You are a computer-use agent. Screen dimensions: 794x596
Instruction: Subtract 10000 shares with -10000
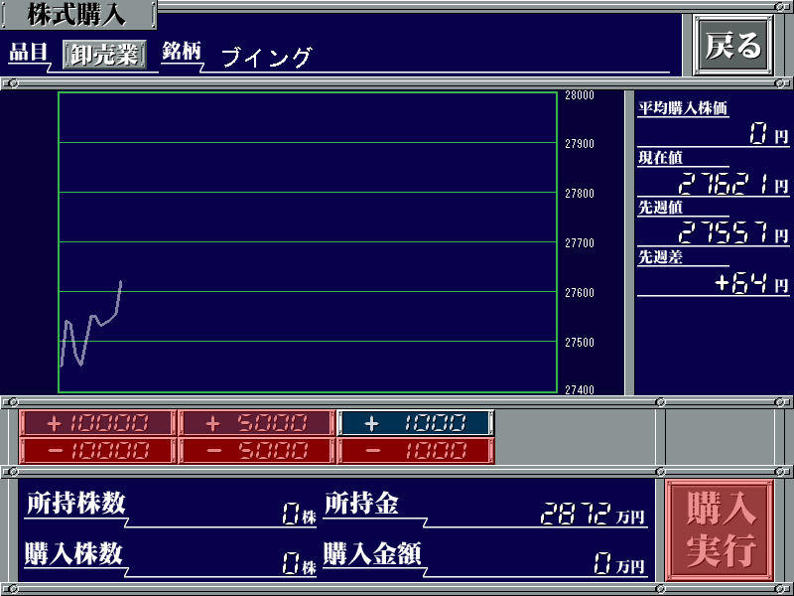click(x=97, y=451)
